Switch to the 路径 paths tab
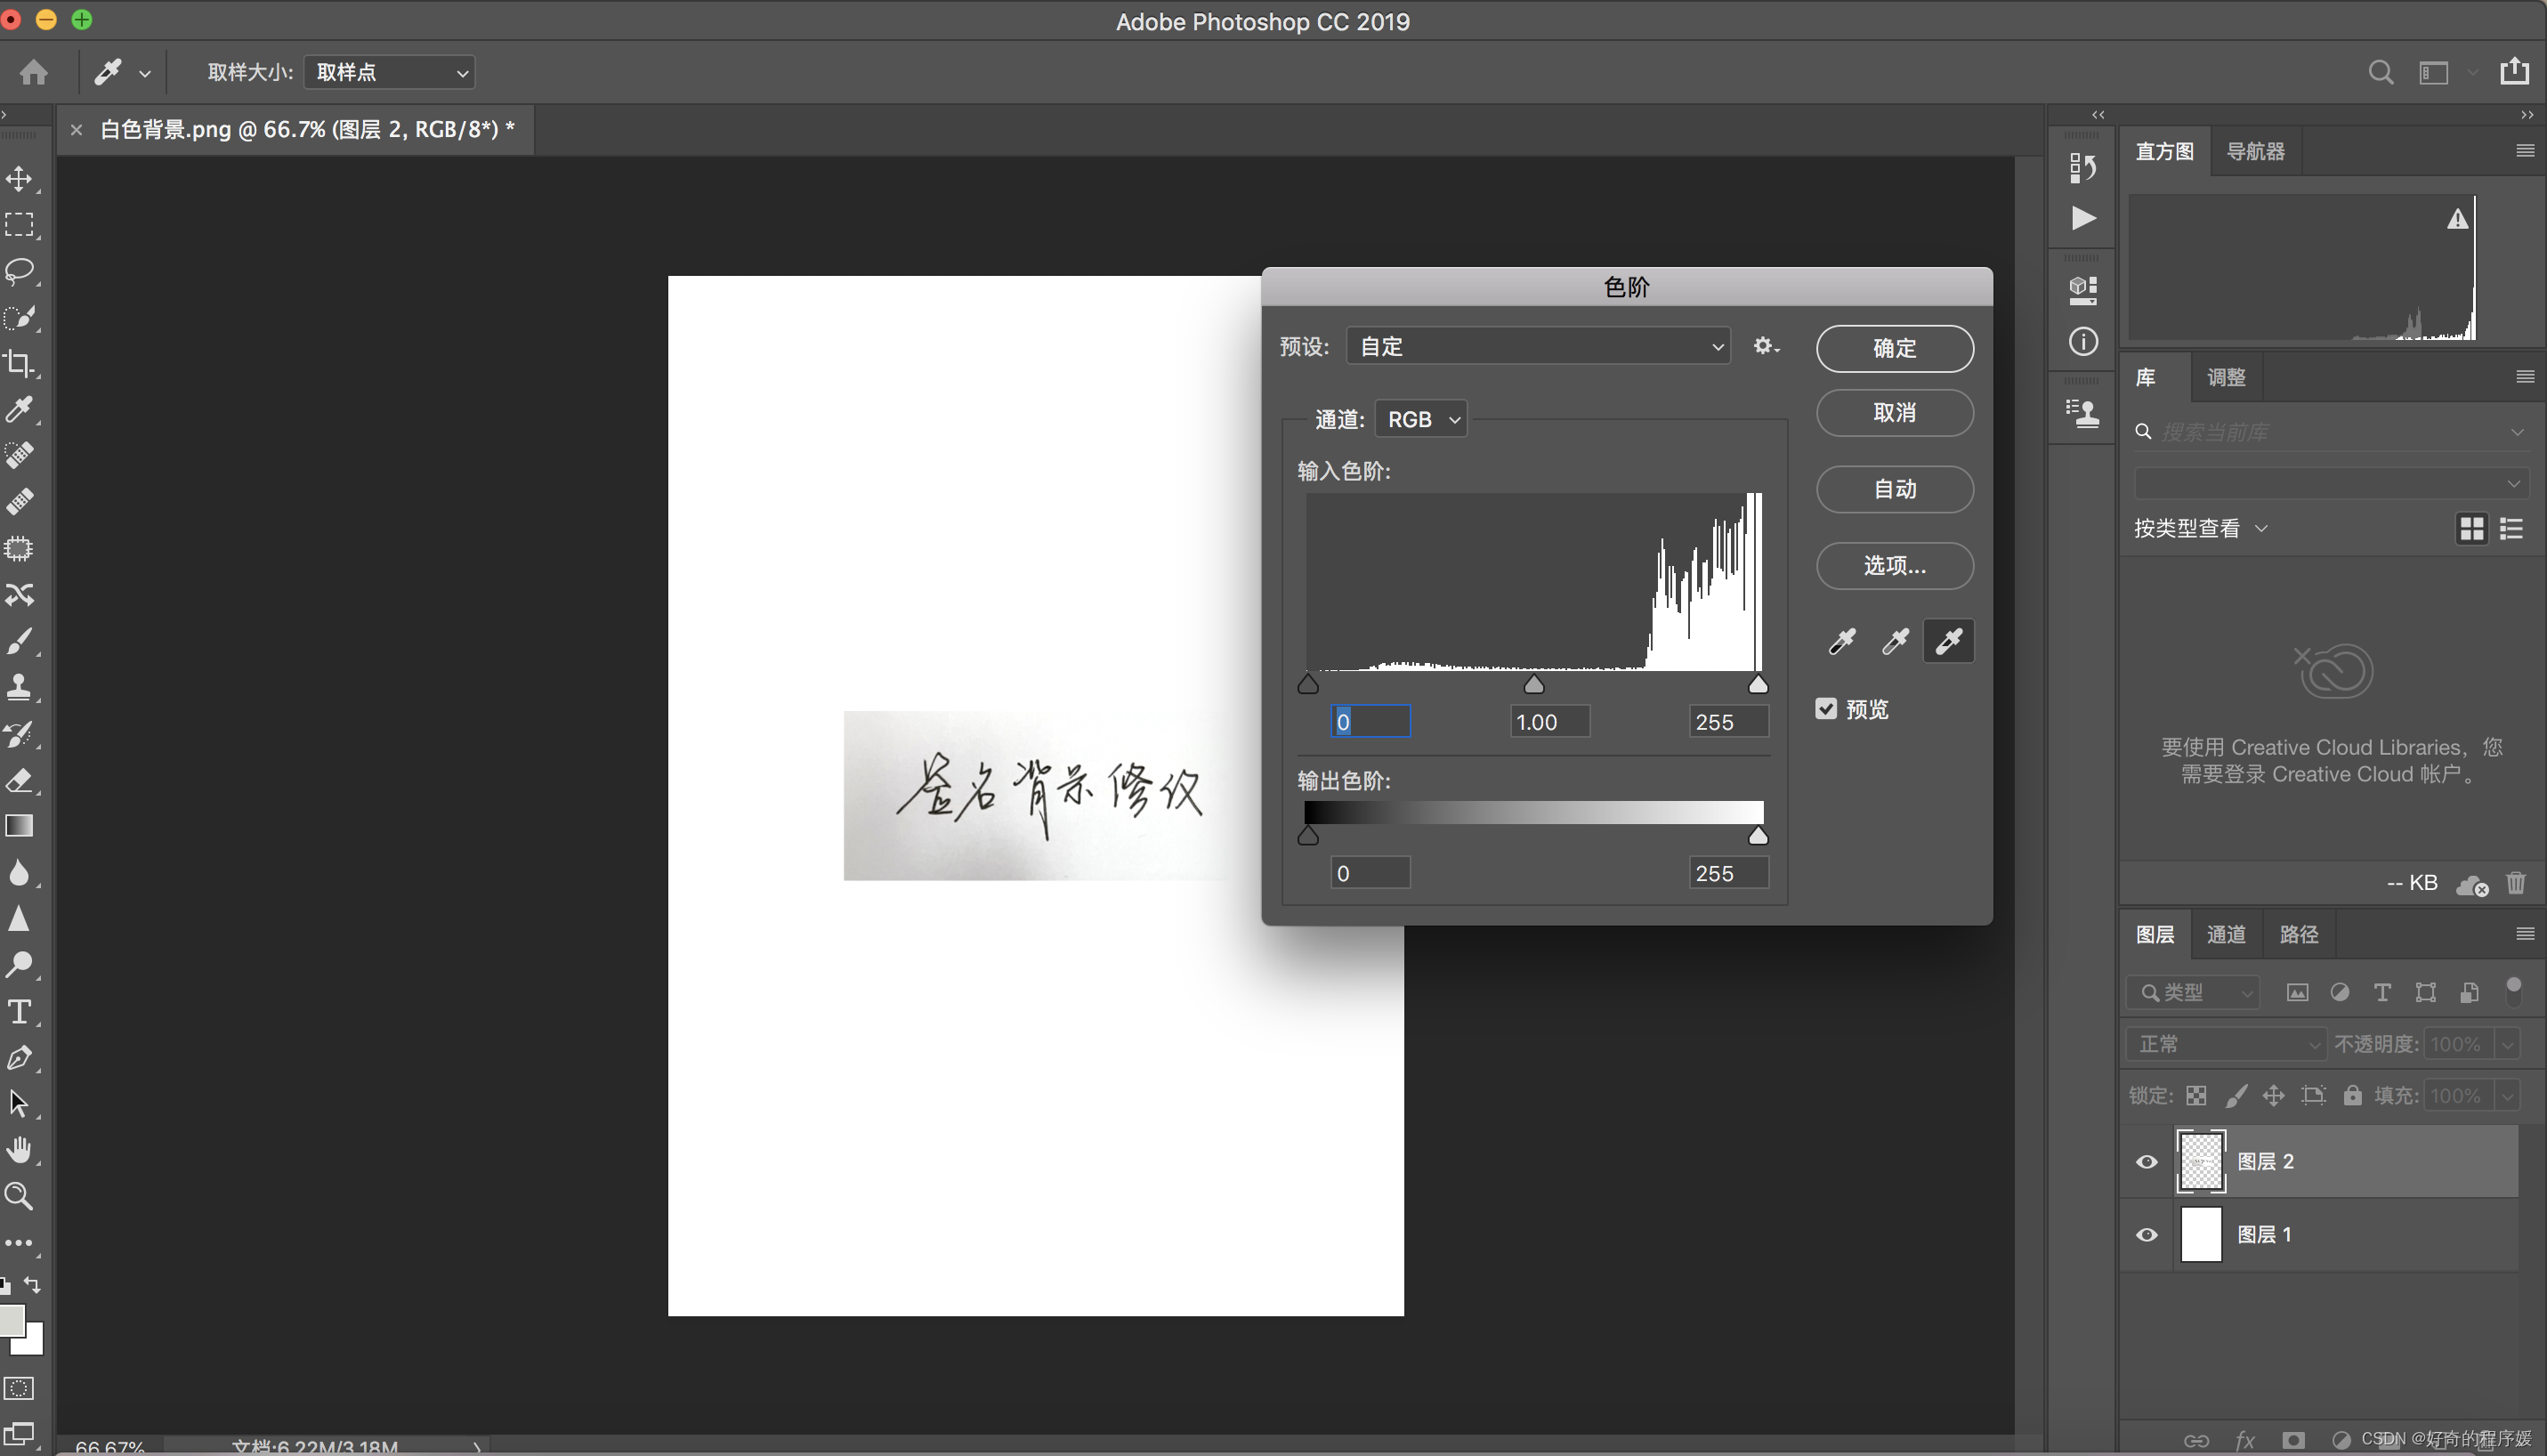Viewport: 2547px width, 1456px height. [2298, 934]
